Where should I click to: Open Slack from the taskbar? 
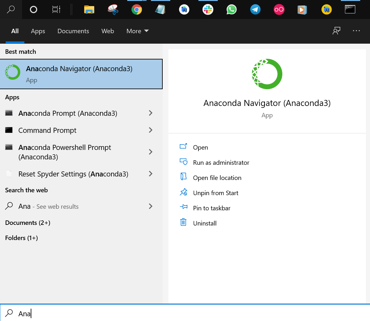(208, 10)
